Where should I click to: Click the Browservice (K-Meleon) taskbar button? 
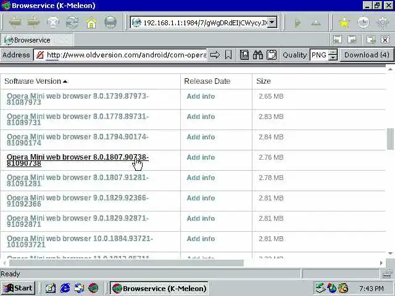159,288
